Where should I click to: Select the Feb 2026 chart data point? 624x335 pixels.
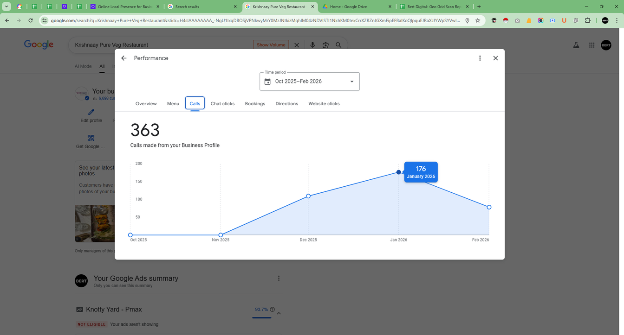click(x=489, y=207)
